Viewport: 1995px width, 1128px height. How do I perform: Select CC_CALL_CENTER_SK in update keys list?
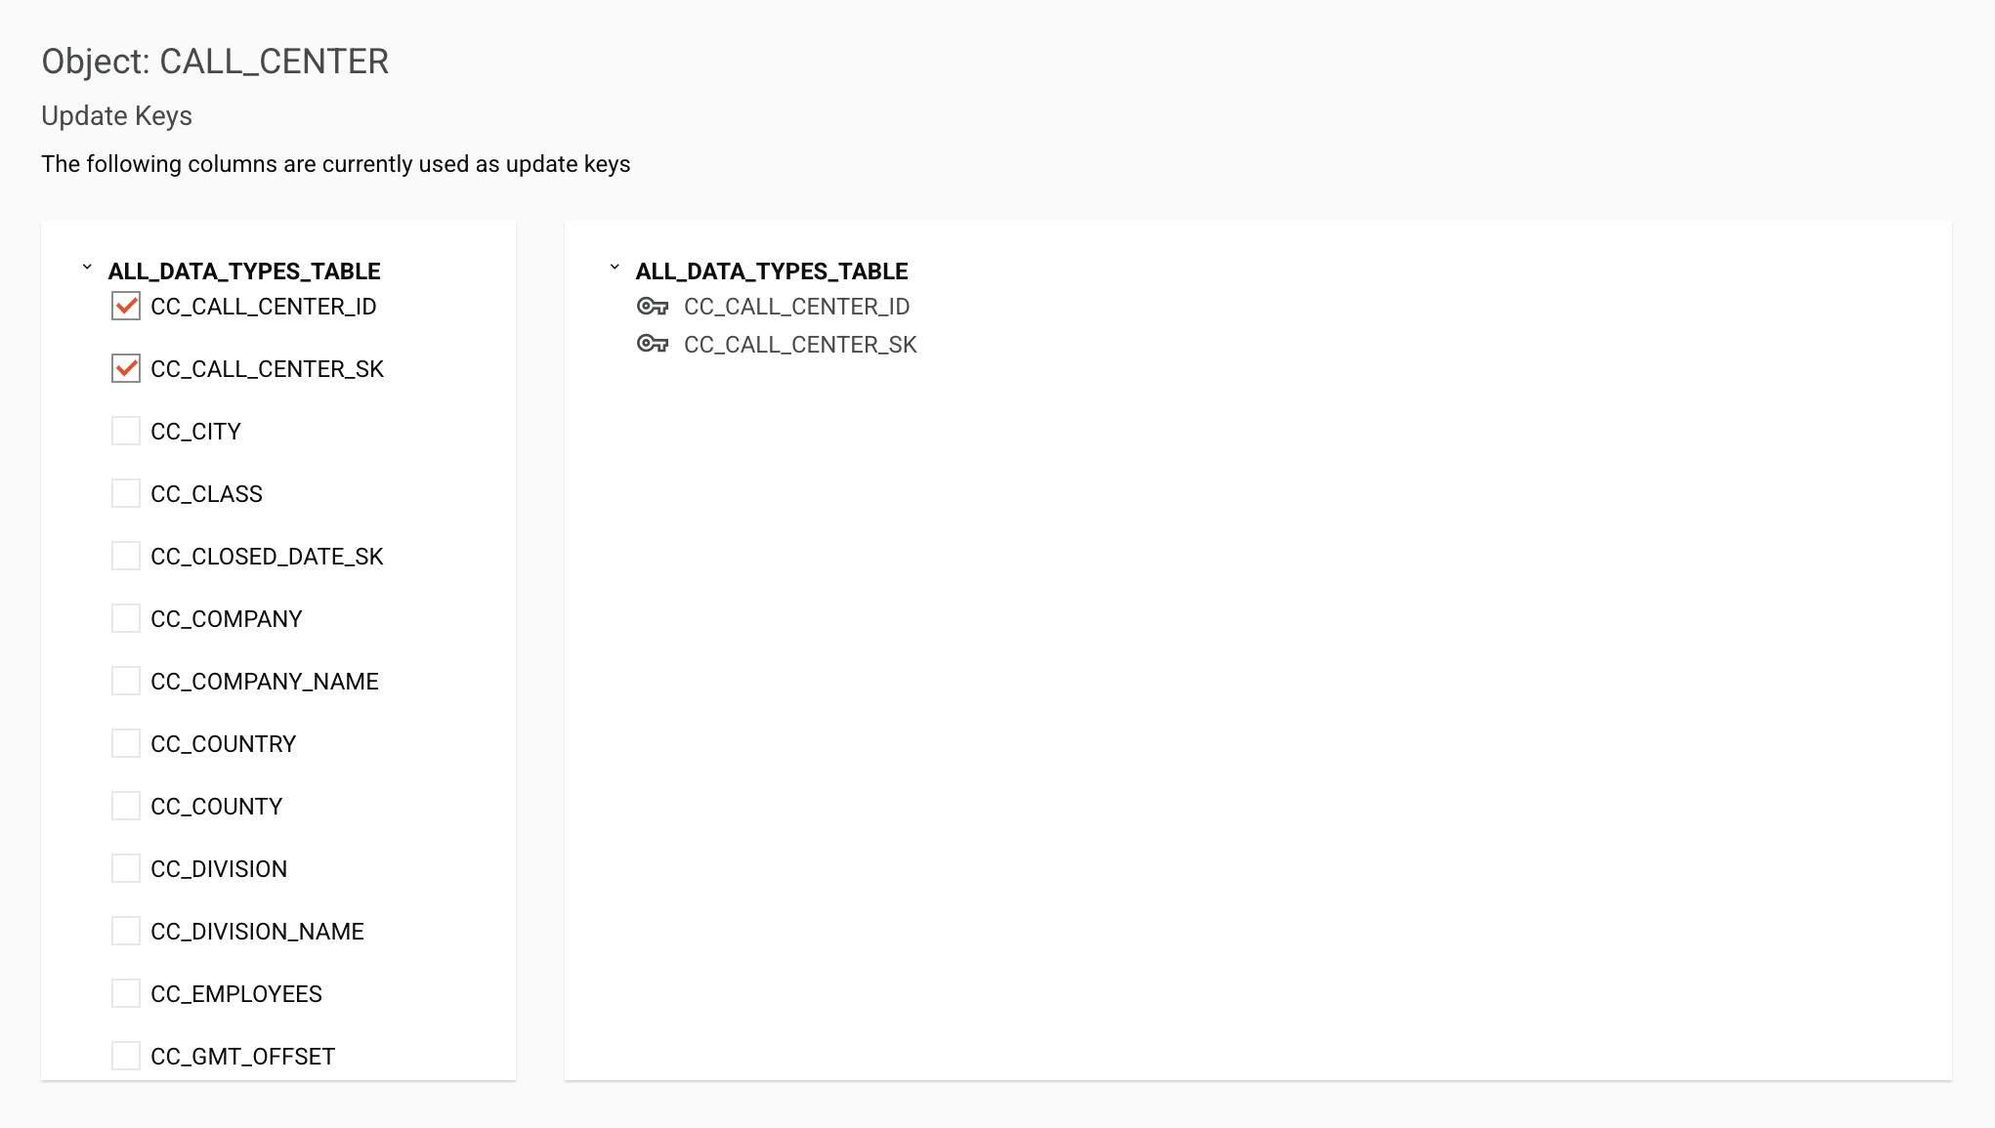tap(799, 345)
